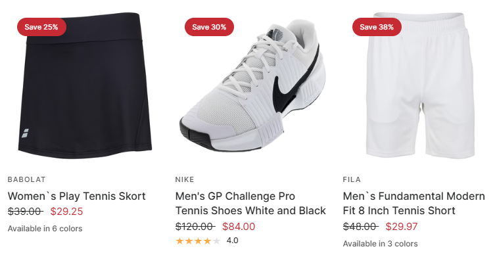Viewport: 495px width, 253px height.
Task: Open the Nike tennis shoe image
Action: point(252,83)
